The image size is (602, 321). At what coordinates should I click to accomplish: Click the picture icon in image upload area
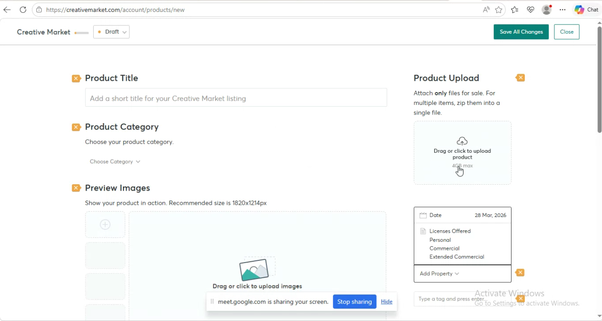pos(254,270)
